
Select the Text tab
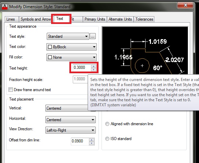(x=62, y=19)
